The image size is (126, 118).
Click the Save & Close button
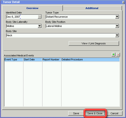coord(95,113)
